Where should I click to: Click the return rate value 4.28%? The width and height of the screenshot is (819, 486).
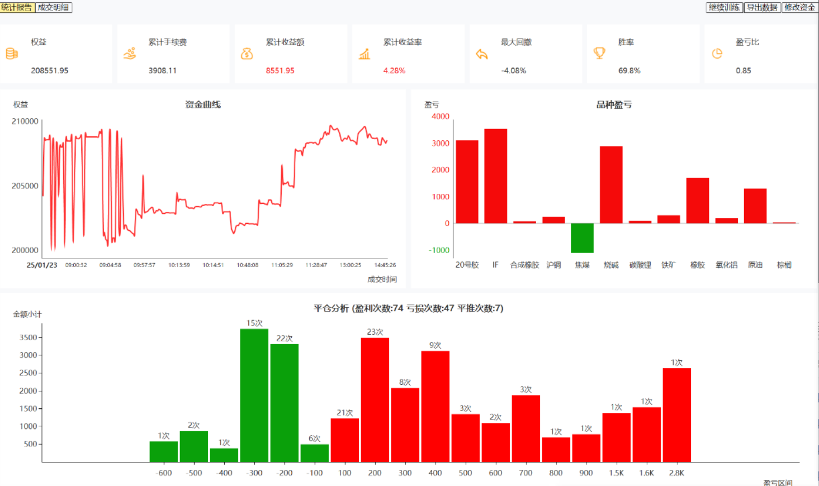(x=394, y=70)
